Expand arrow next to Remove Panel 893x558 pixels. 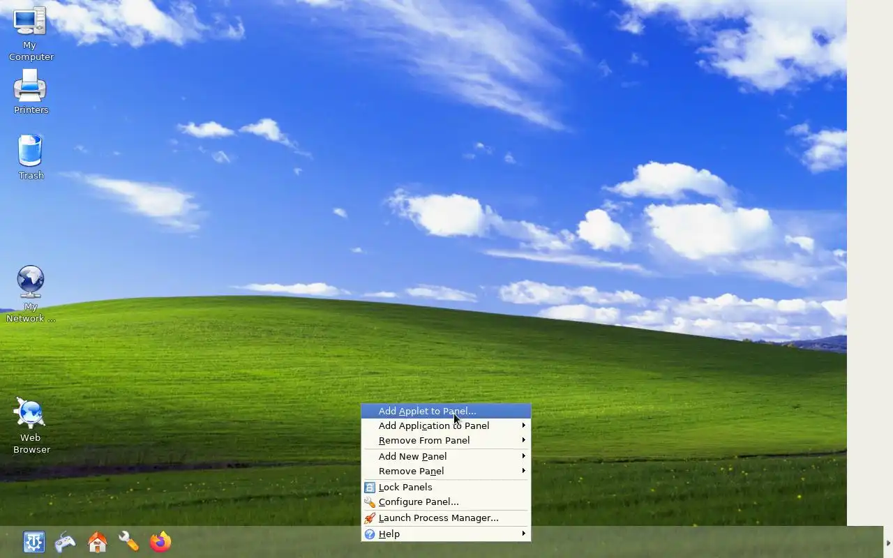click(x=523, y=471)
